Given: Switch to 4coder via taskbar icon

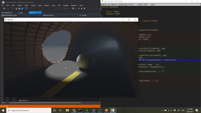Looking at the screenshot, I should (x=87, y=110).
